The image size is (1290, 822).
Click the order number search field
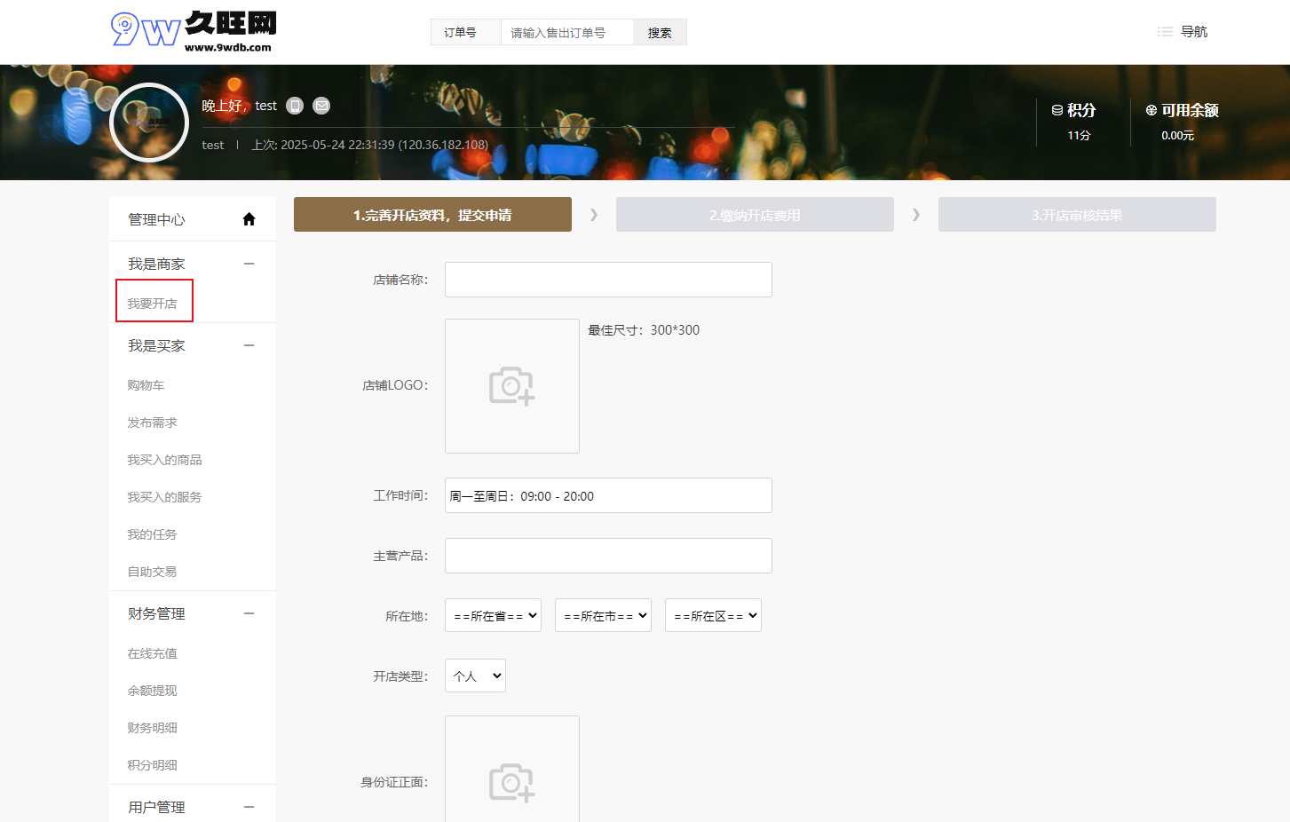567,32
